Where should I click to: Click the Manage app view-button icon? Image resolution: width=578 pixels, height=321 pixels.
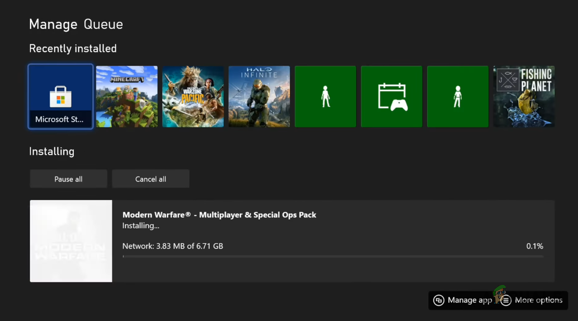click(x=439, y=300)
